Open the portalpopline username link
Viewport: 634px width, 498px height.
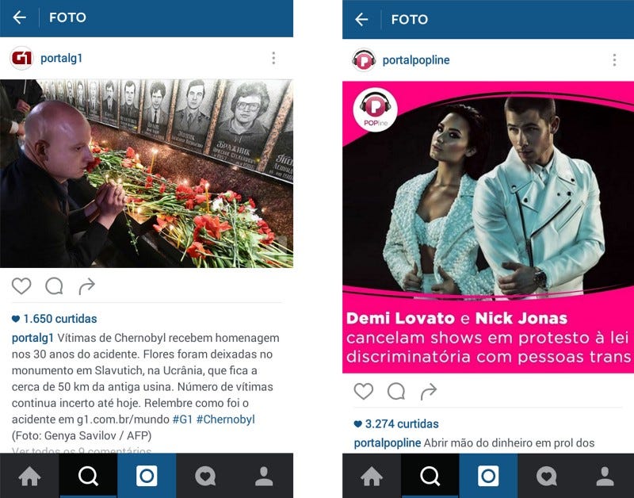[x=416, y=60]
